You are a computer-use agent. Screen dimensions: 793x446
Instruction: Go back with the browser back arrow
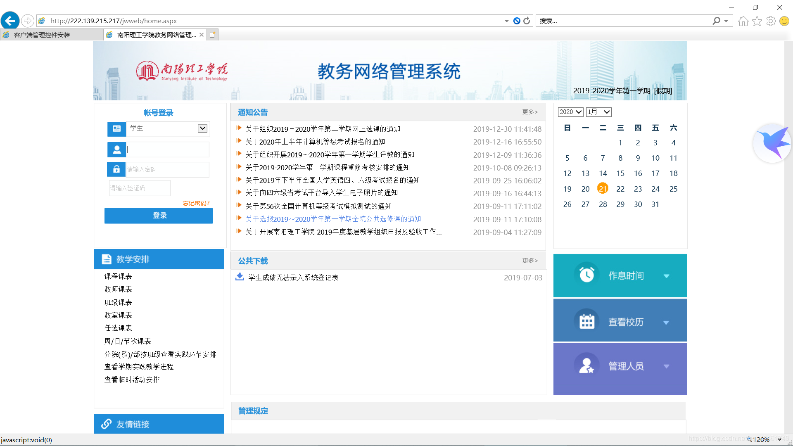[x=10, y=20]
